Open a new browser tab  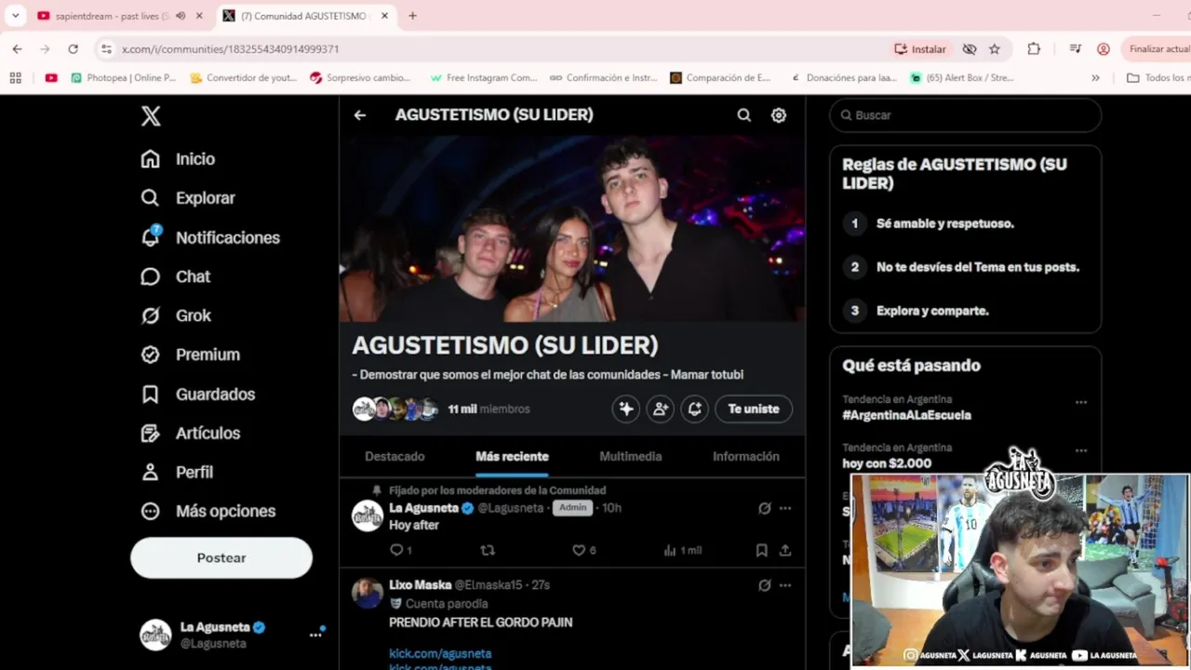(412, 16)
